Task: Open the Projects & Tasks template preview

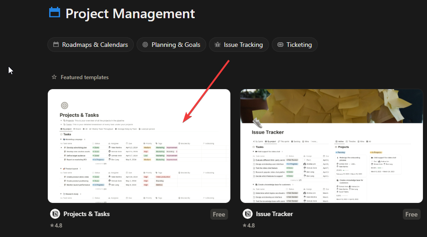Action: [x=139, y=146]
